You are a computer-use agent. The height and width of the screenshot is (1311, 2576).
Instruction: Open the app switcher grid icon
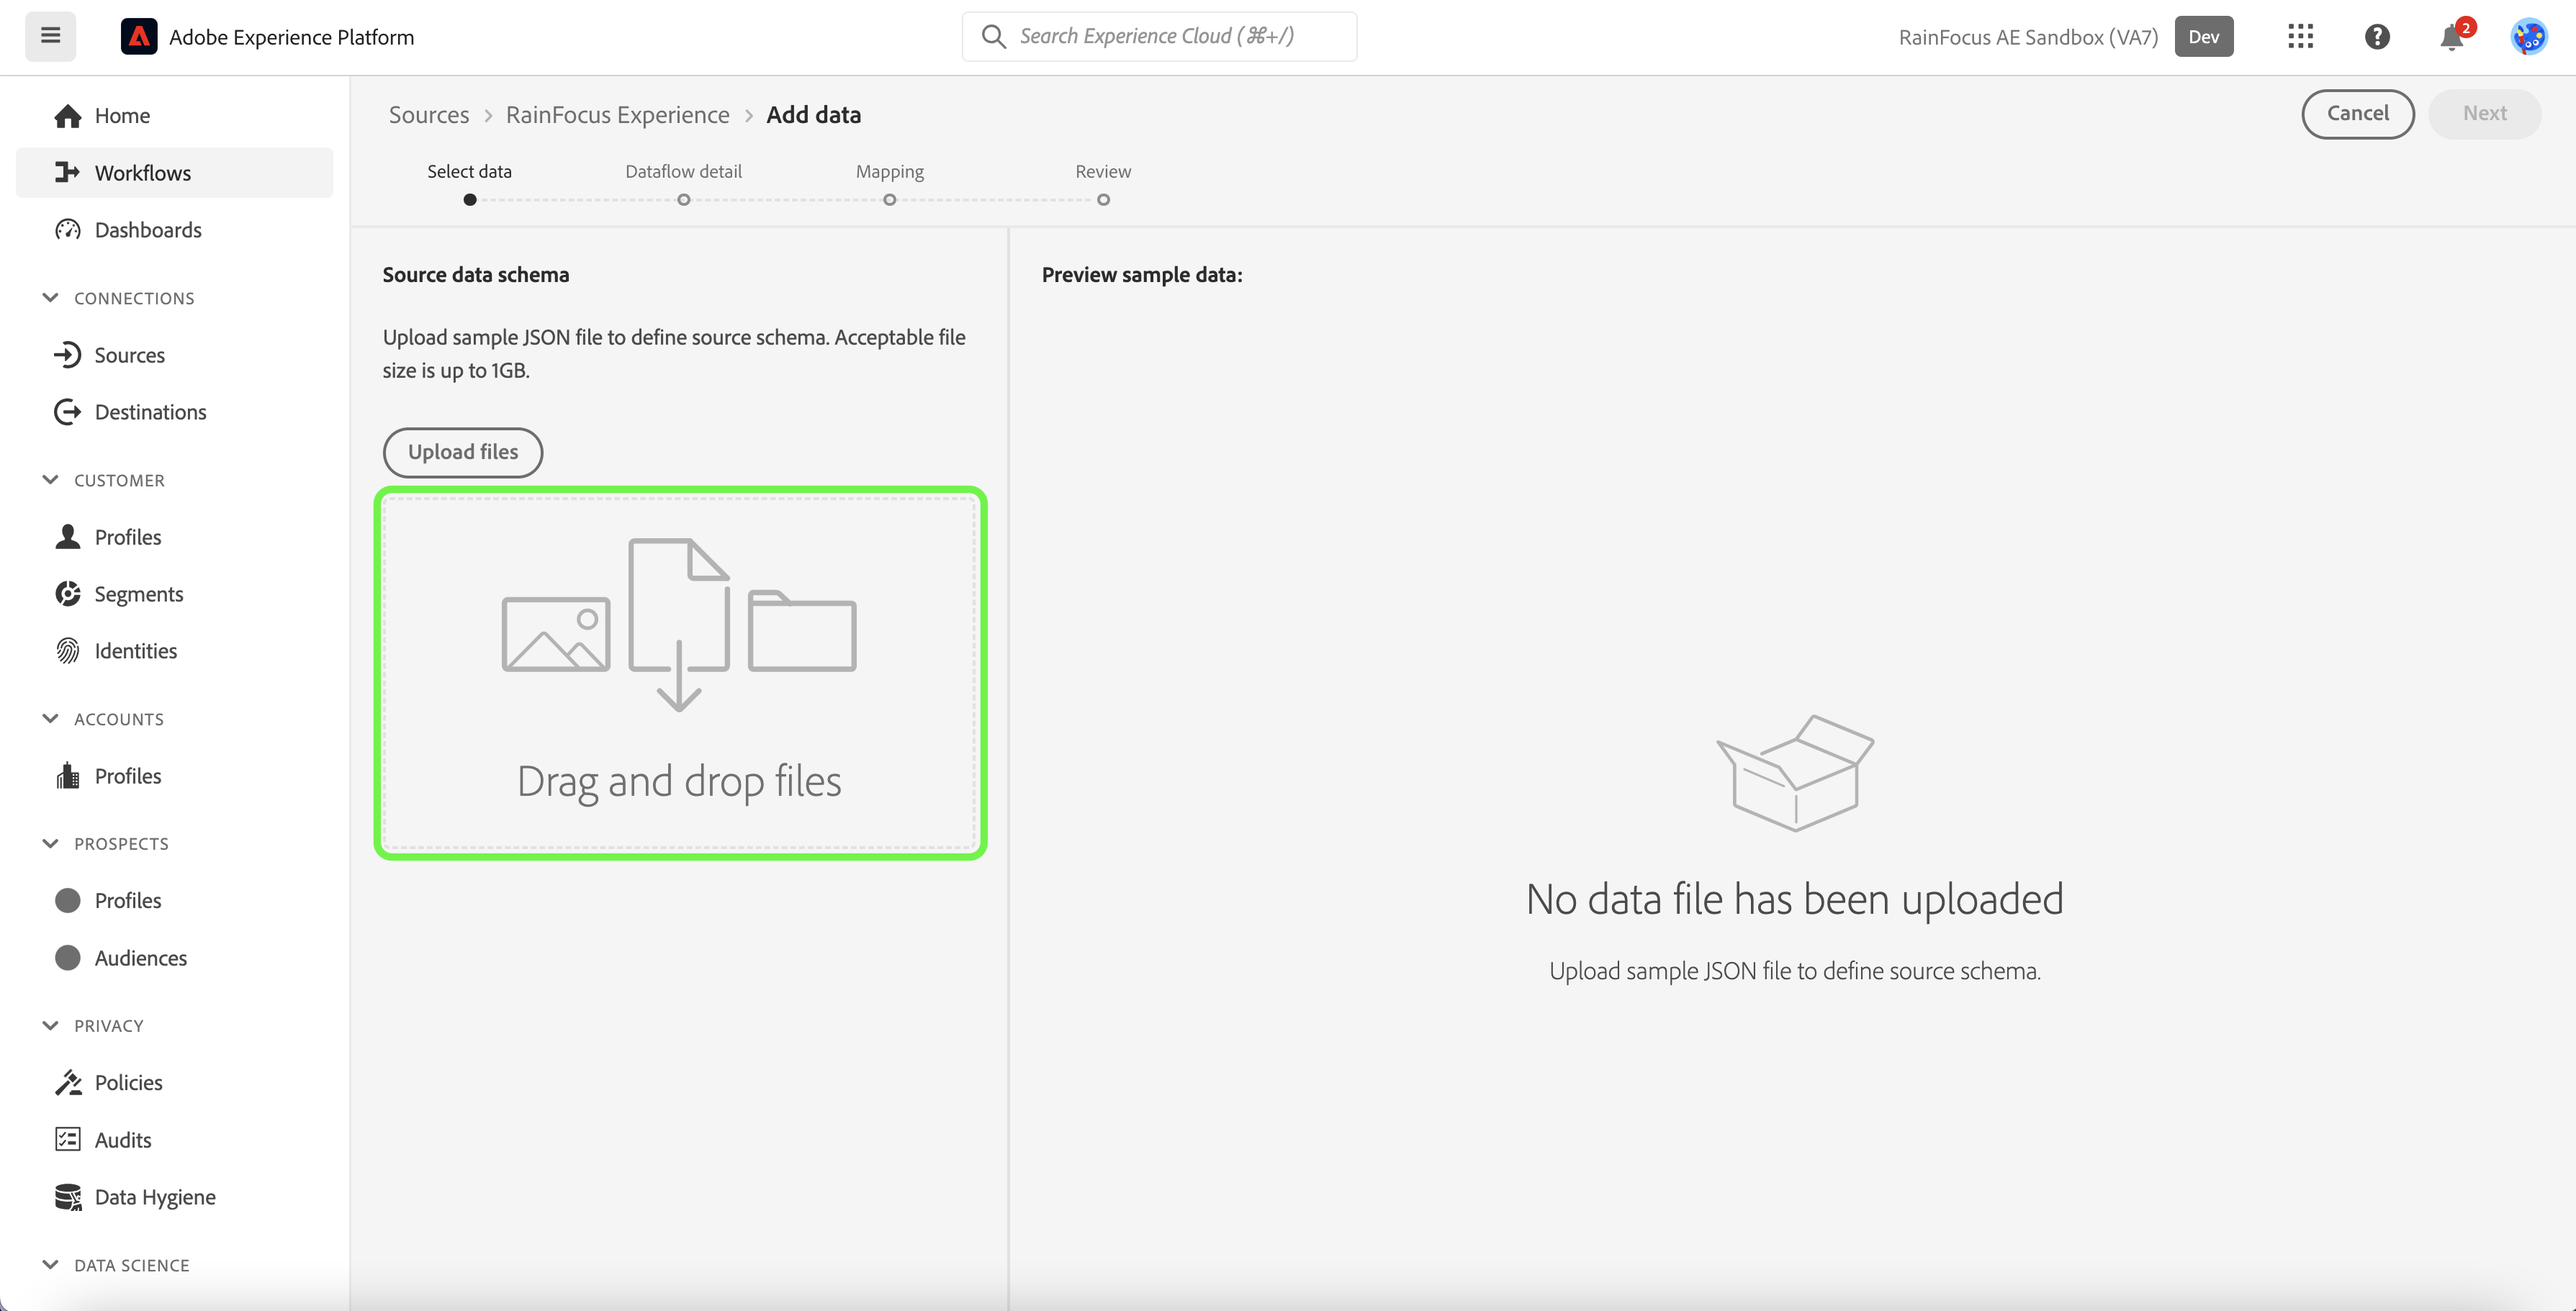click(x=2300, y=37)
